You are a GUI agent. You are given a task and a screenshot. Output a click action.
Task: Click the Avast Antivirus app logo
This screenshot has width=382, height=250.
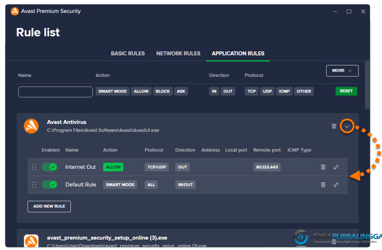pos(31,126)
